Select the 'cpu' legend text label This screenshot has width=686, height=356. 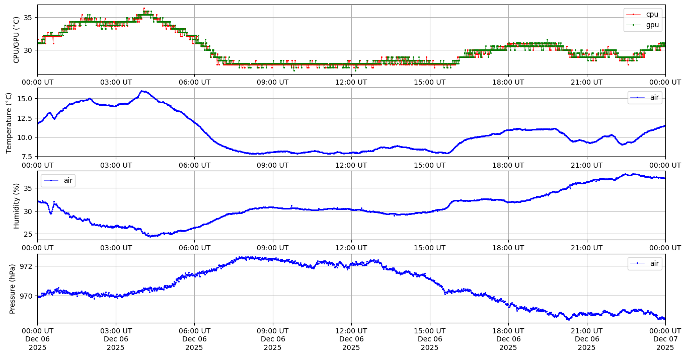coord(652,15)
